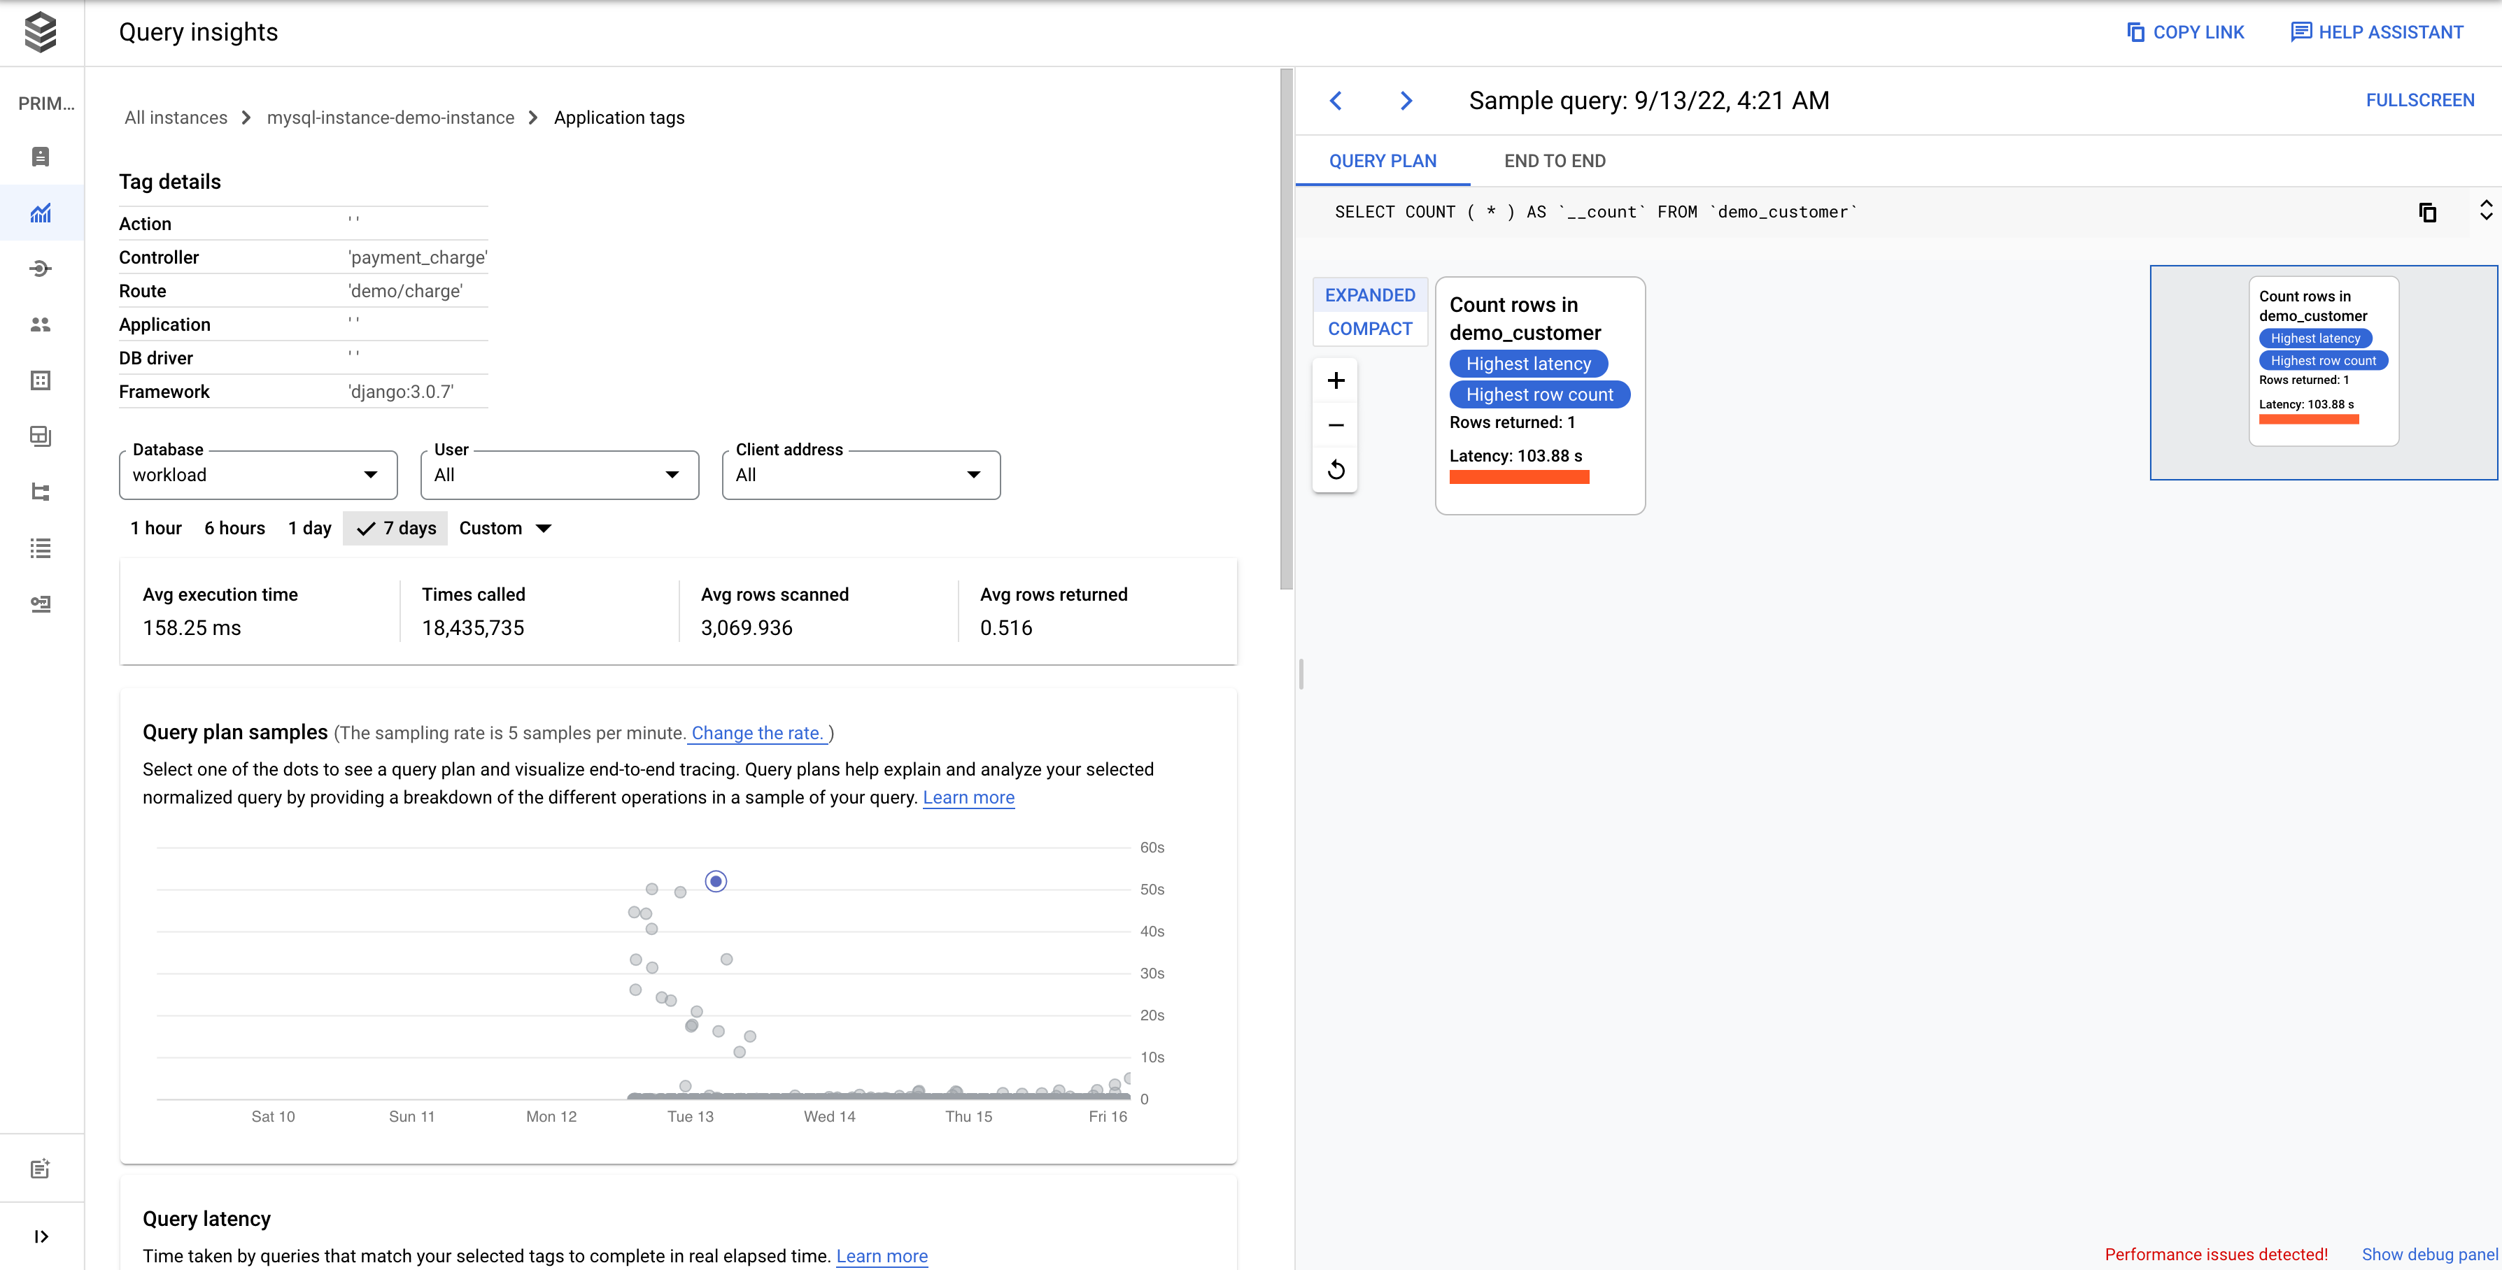2502x1270 pixels.
Task: Switch to END TO END tab
Action: (x=1554, y=160)
